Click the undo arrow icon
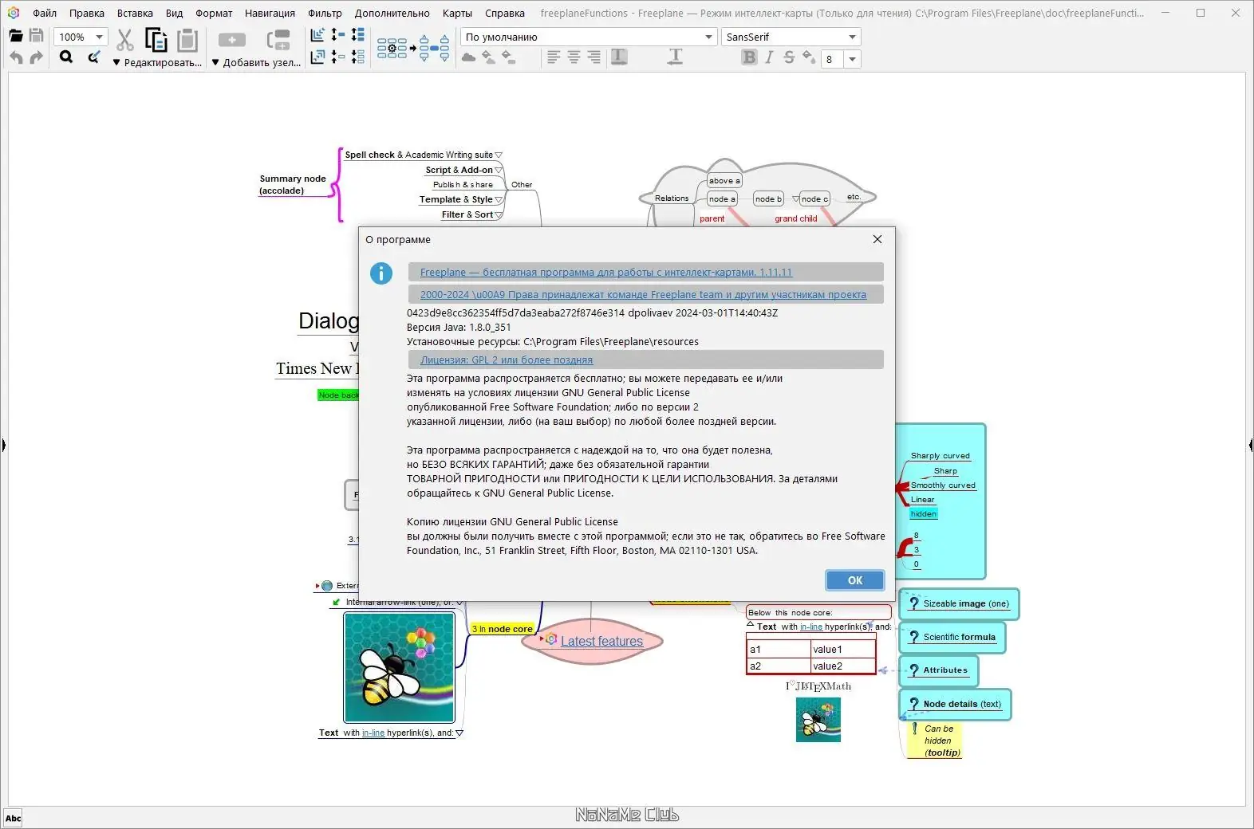 16,57
